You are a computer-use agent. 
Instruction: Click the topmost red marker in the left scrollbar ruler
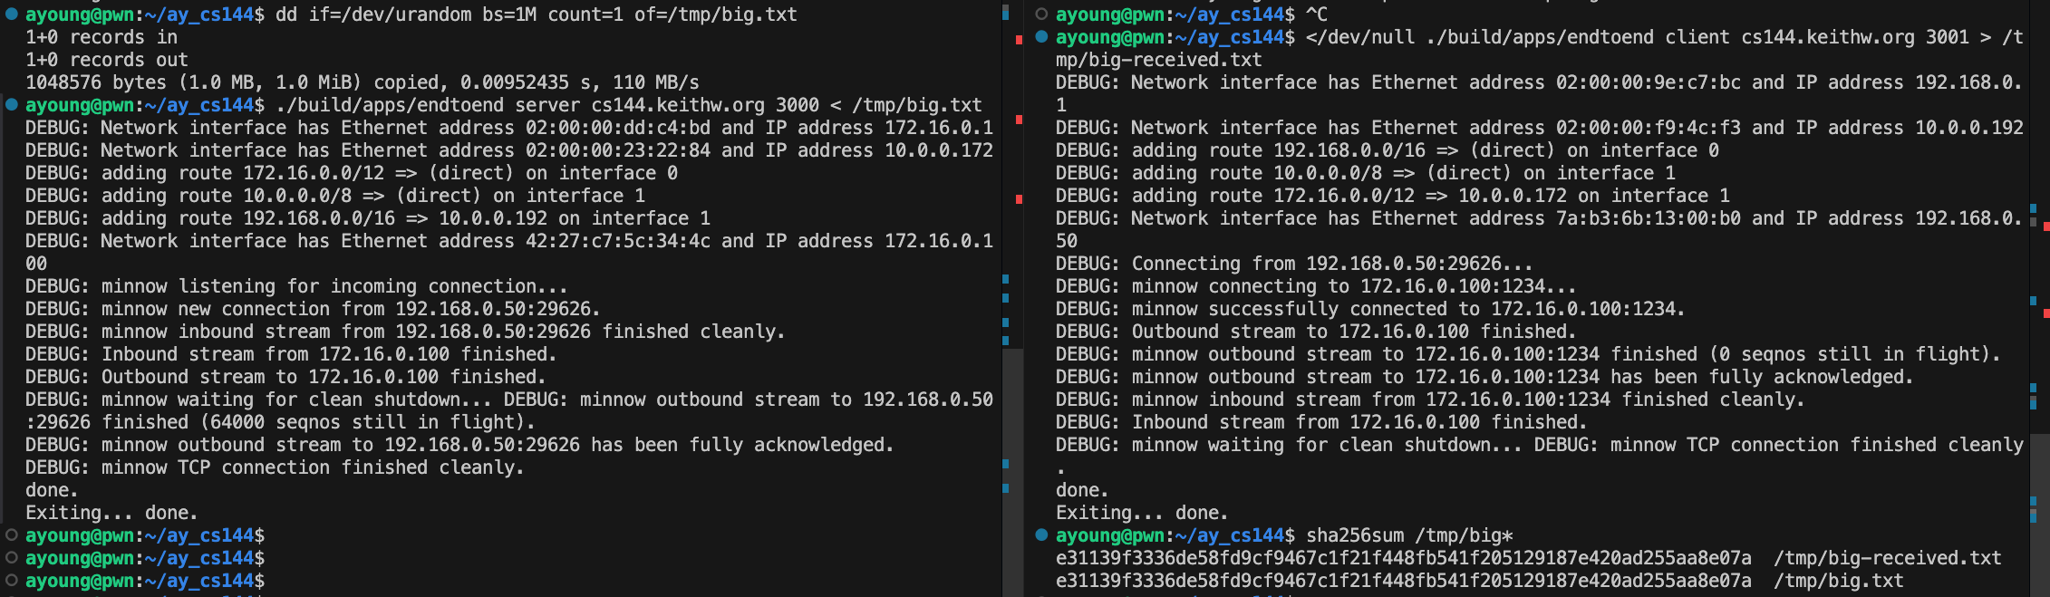[1019, 40]
